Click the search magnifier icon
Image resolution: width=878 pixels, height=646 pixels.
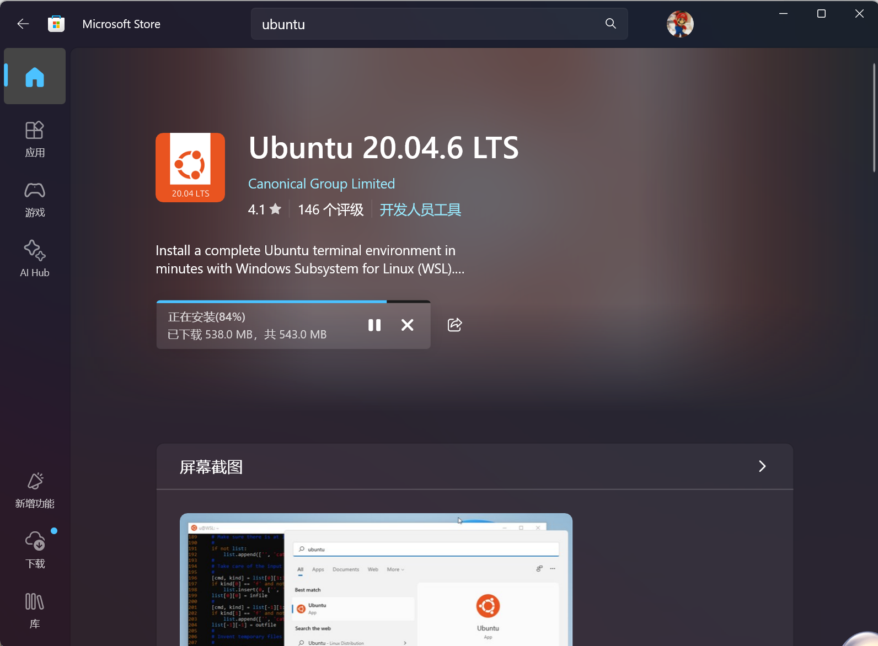point(611,23)
